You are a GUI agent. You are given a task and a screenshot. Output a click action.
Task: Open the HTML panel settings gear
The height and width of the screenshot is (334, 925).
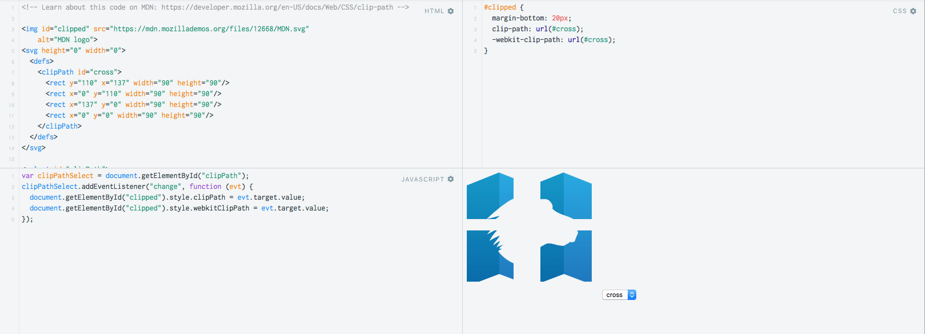(x=451, y=11)
